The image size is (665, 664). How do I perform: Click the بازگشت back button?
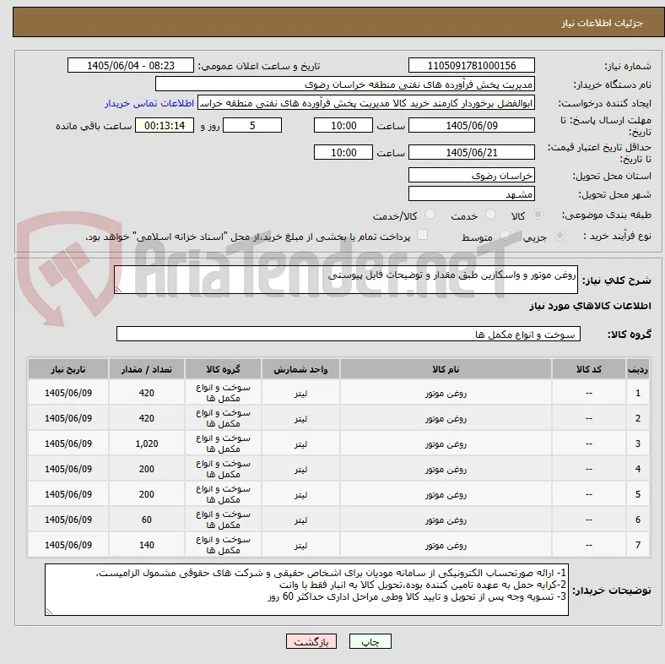coord(311,641)
